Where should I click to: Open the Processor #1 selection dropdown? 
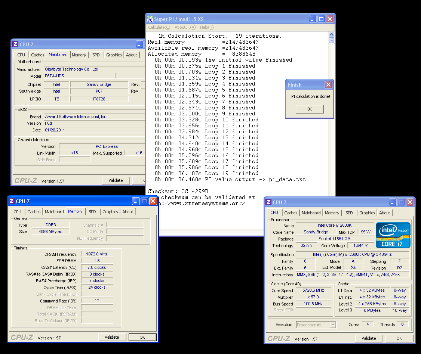(333, 325)
